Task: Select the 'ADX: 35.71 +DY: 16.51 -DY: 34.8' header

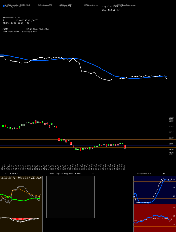Action: tap(21, 178)
